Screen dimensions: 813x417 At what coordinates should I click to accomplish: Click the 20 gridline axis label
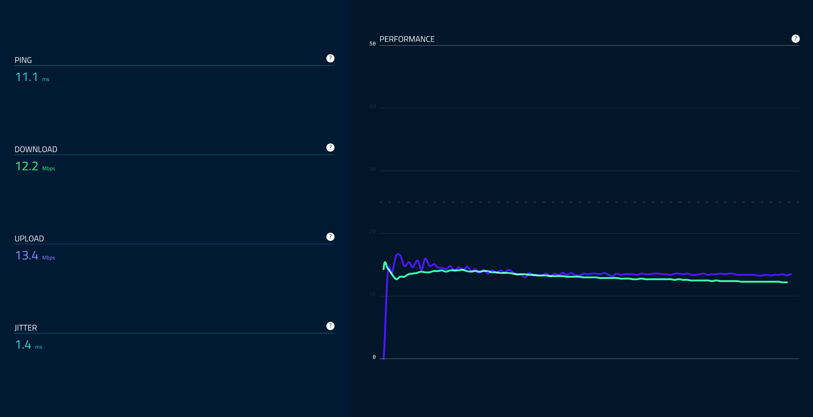pyautogui.click(x=373, y=232)
